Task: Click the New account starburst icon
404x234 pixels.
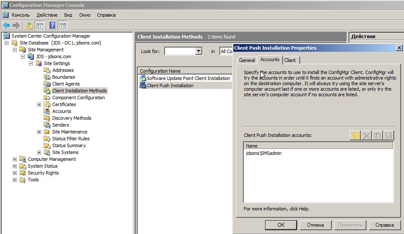Action: [355, 135]
